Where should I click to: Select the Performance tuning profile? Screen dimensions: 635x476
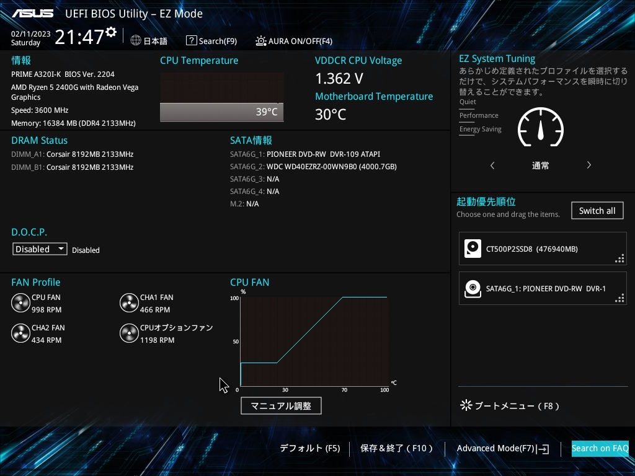[x=479, y=115]
